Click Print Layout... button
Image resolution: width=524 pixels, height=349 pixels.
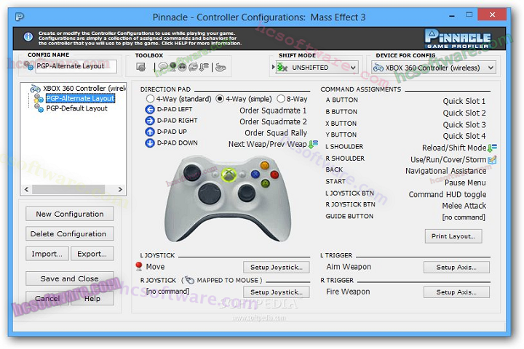(453, 236)
